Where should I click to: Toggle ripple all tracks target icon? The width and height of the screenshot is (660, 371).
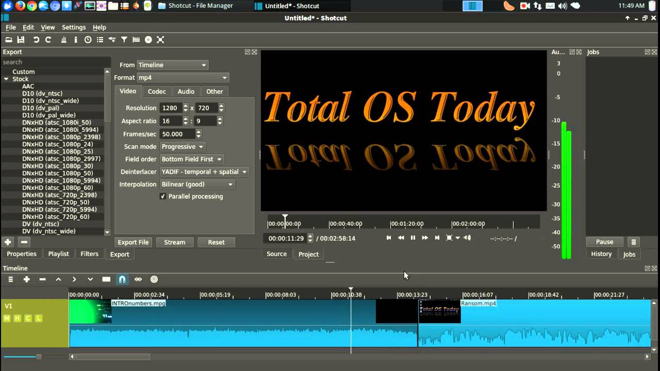coord(154,279)
